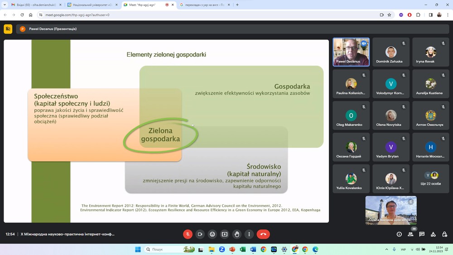Expand the hidden system tray icons
Viewport: 453px width, 255px height.
(386, 250)
